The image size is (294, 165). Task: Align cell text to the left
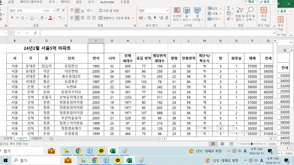point(72,18)
